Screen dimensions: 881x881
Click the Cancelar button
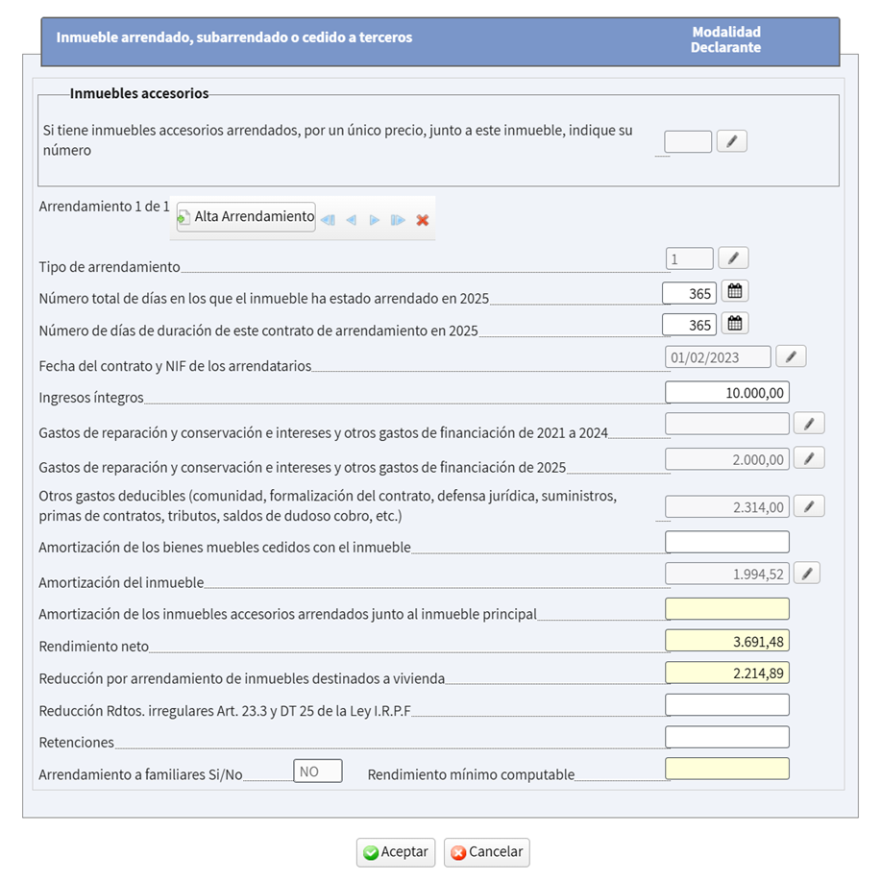click(486, 852)
